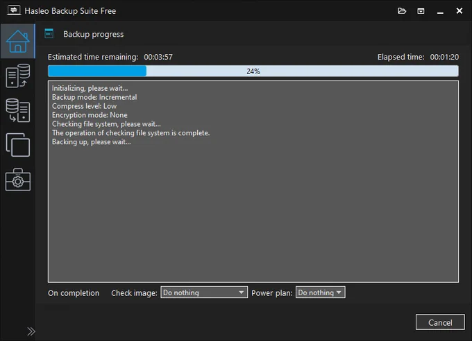
Task: Click the Hasleo Backup Suite app logo
Action: 14,10
